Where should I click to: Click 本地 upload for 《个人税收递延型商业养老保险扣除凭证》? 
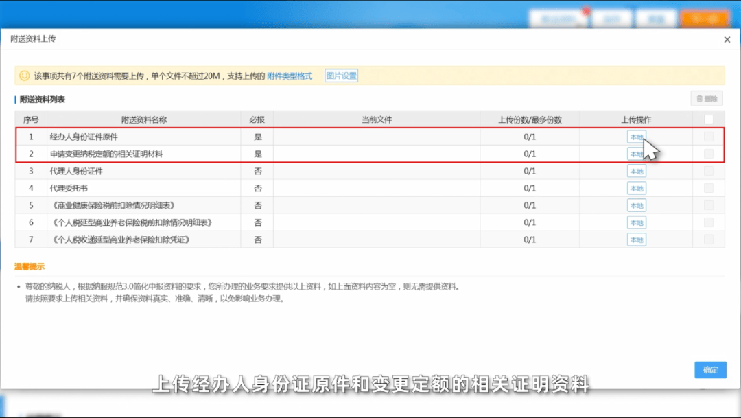636,240
